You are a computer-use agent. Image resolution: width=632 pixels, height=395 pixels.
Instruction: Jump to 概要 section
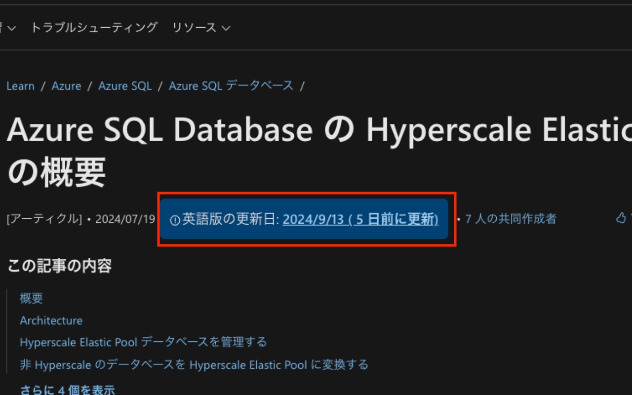[x=31, y=298]
